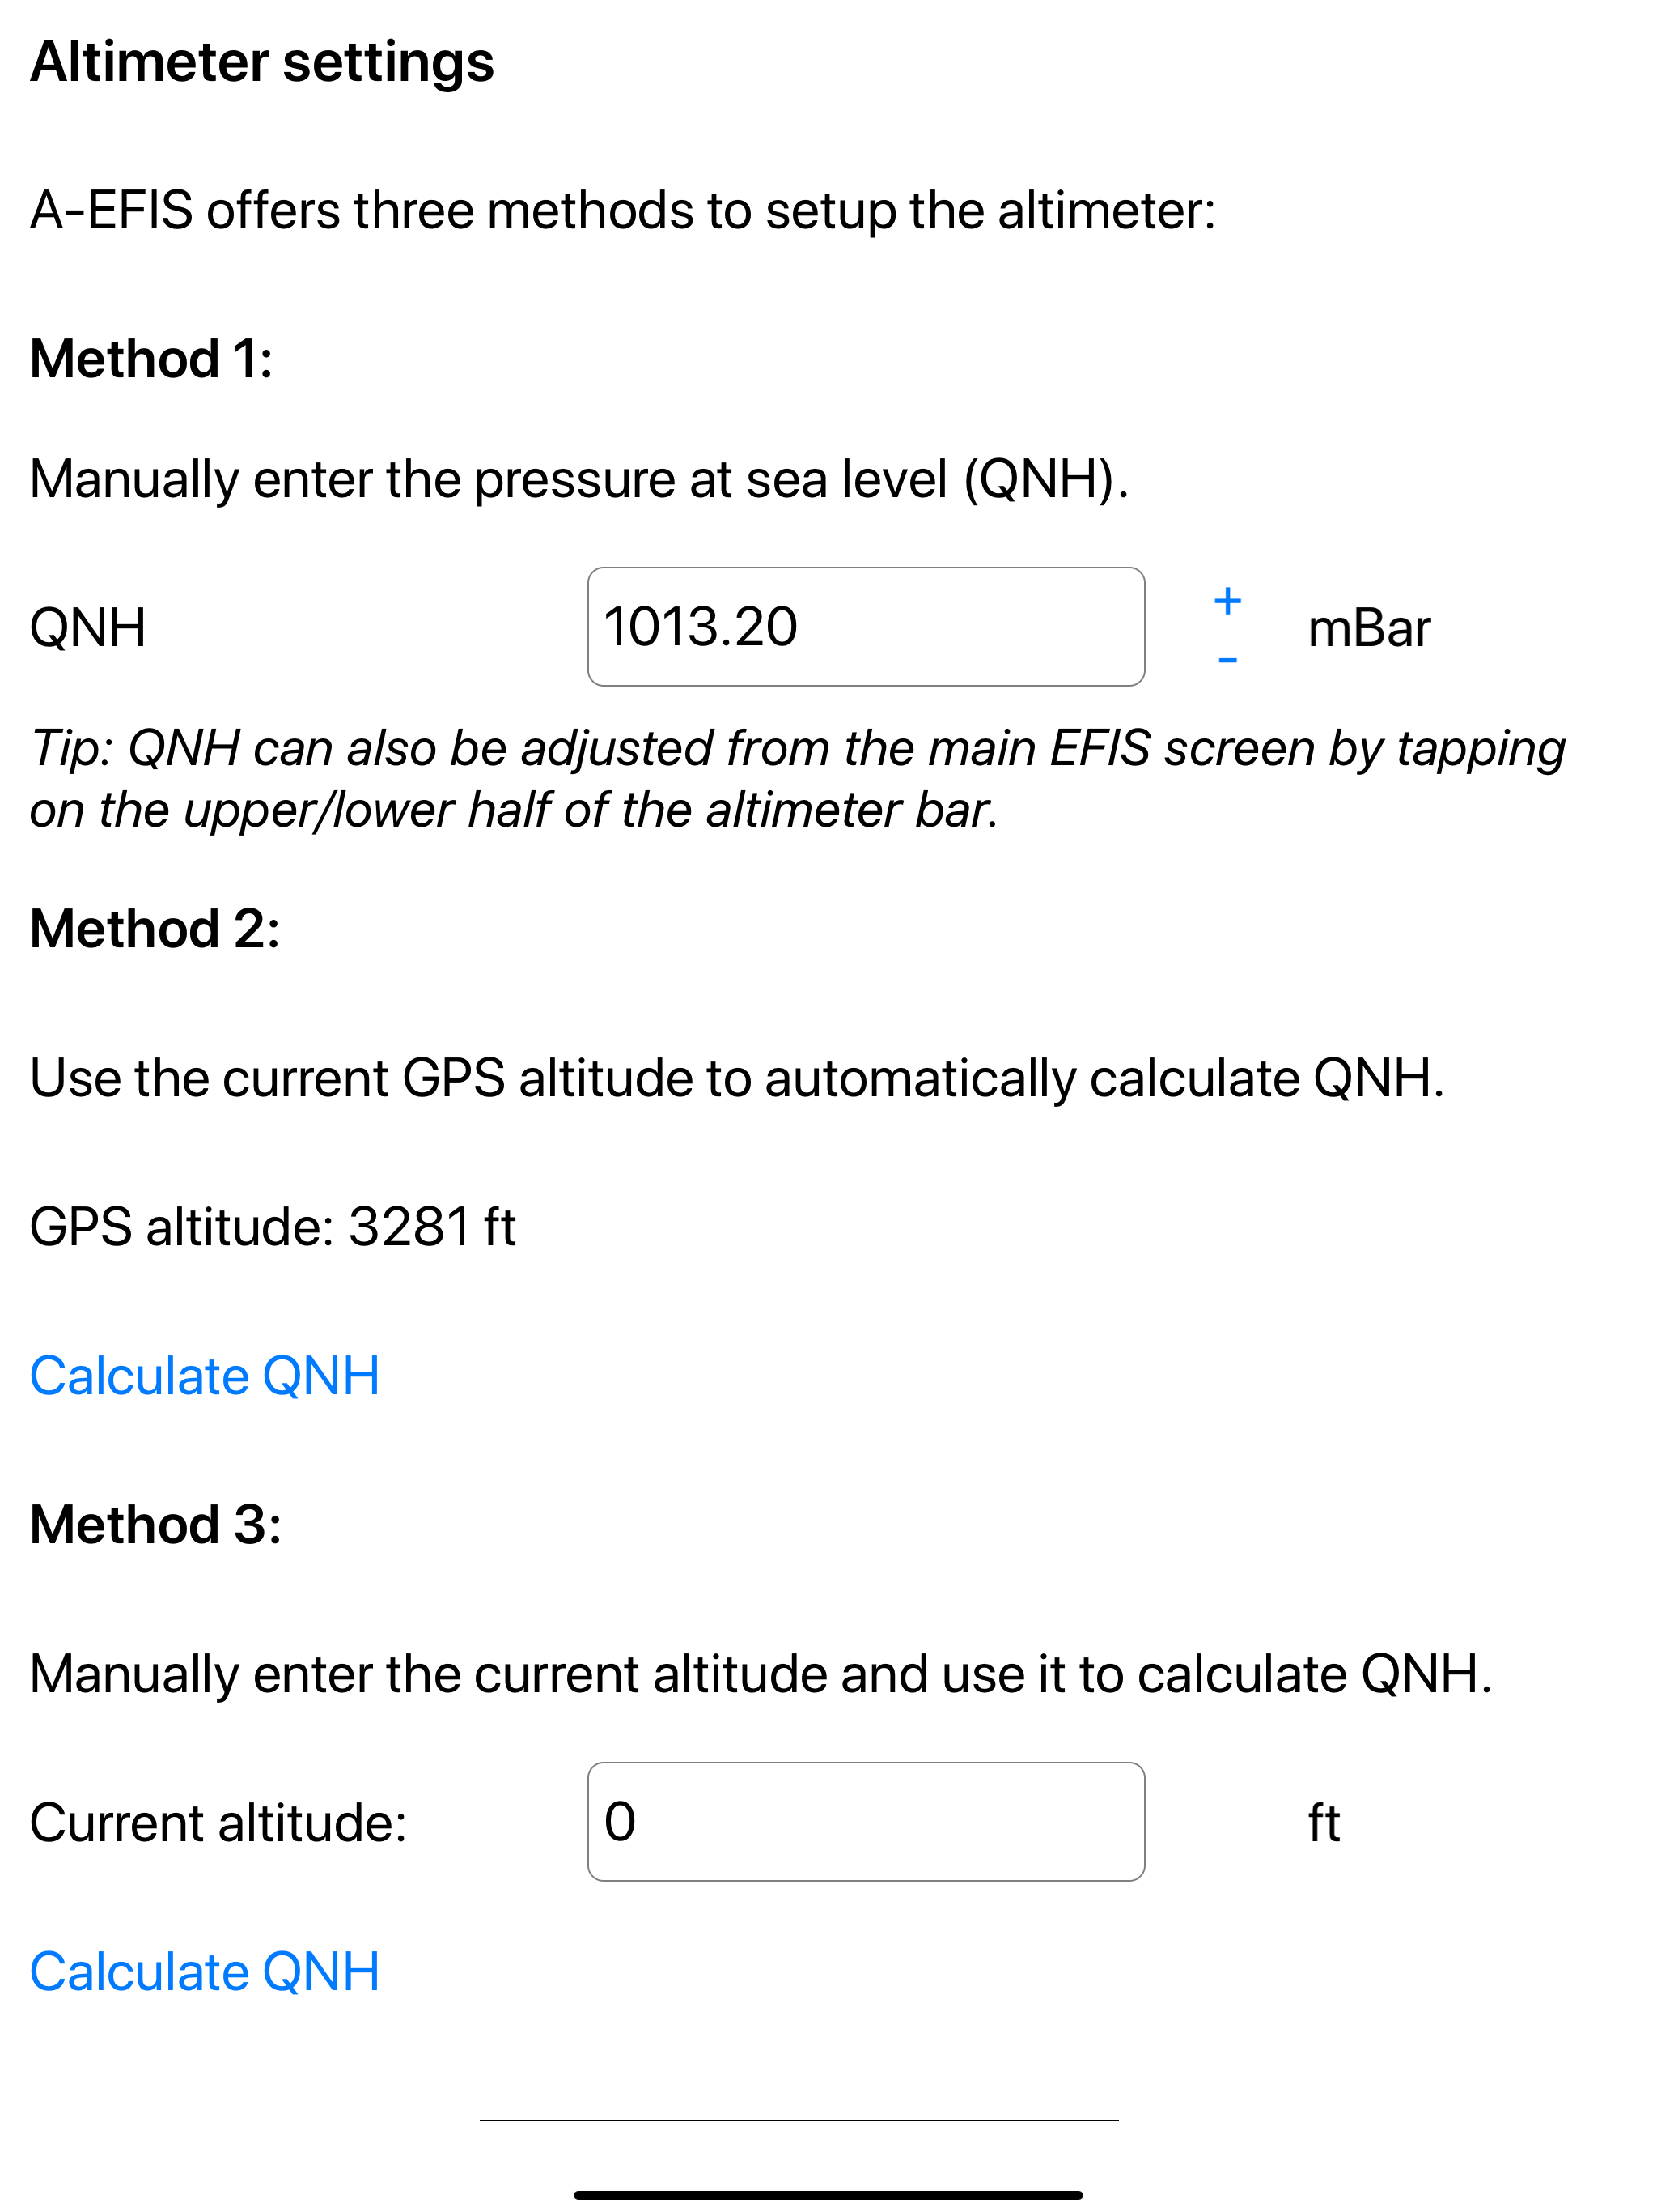Select the Method 1 heading
Screen dimensions: 1657x2212
tap(152, 359)
